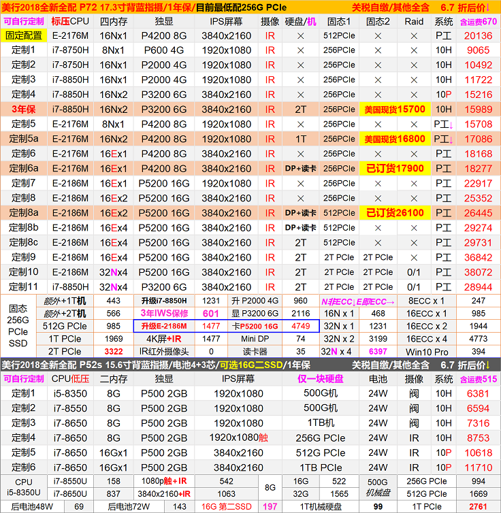Select the 美国现货15700 highlighted cell
The image size is (501, 513).
pos(395,110)
